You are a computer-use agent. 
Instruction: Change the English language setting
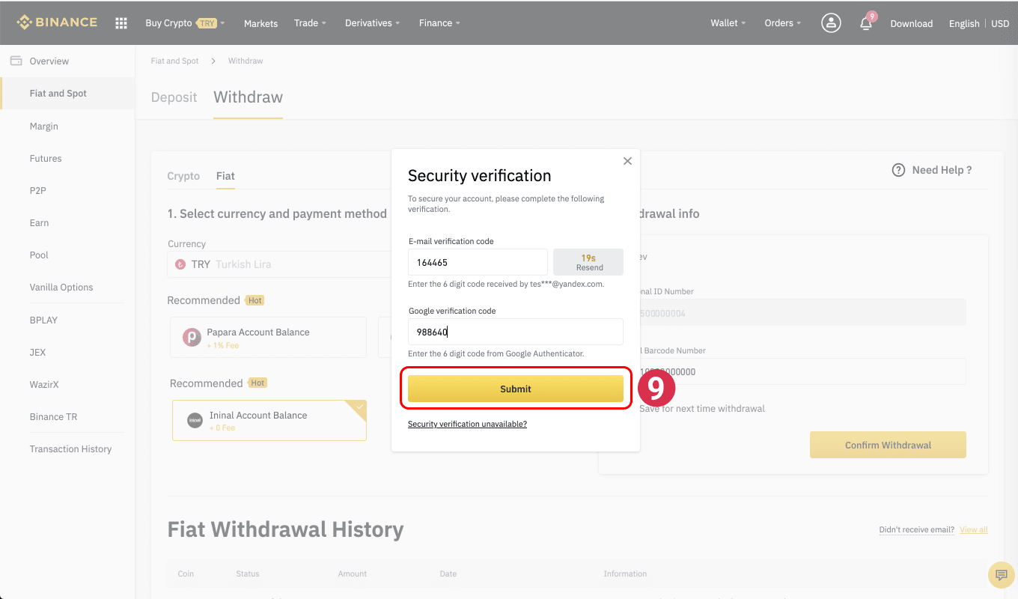coord(964,23)
